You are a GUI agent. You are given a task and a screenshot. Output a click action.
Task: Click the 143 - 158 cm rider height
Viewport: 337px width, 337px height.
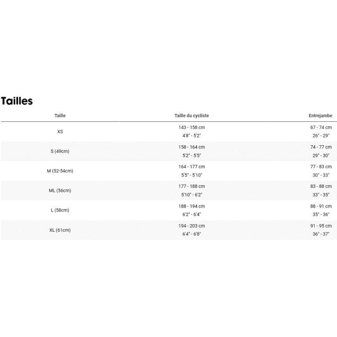click(192, 127)
